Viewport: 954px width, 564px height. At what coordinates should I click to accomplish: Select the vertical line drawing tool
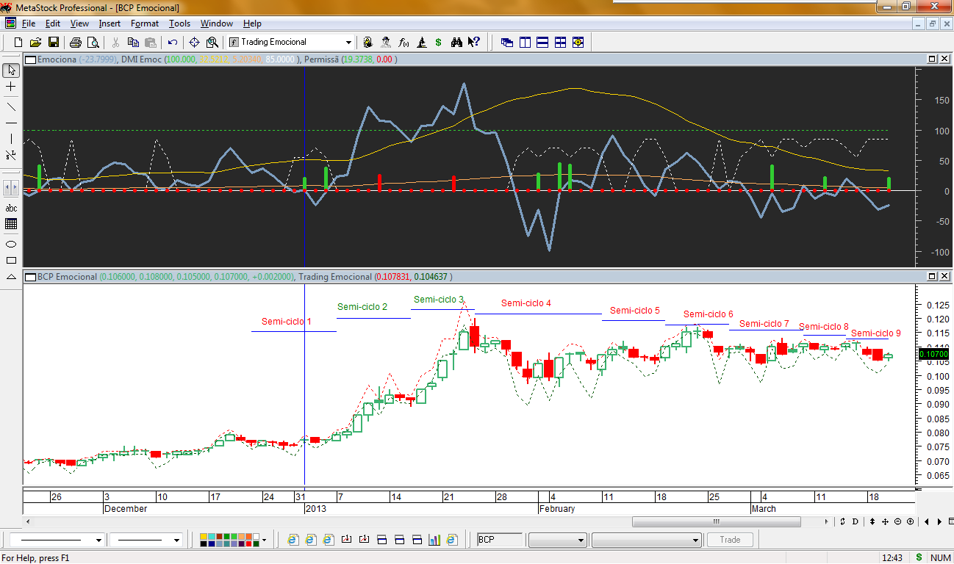click(x=11, y=139)
